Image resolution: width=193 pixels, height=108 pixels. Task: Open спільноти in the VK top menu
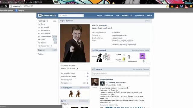[x=109, y=16]
